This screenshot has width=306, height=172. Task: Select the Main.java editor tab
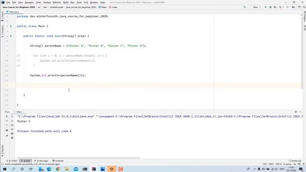pos(13,11)
